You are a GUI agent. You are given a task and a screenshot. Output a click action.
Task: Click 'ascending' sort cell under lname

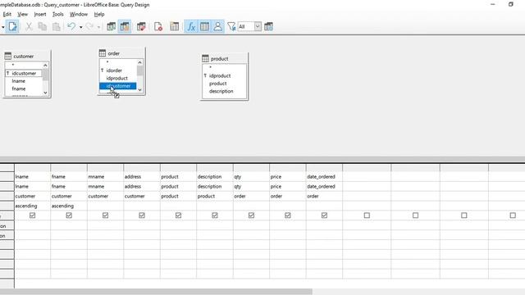(x=33, y=206)
